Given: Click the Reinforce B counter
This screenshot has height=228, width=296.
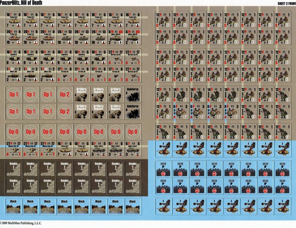Looking at the screenshot, I should click(133, 111).
